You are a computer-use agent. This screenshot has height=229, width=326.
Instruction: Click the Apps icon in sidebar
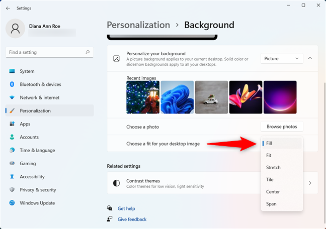[12, 124]
